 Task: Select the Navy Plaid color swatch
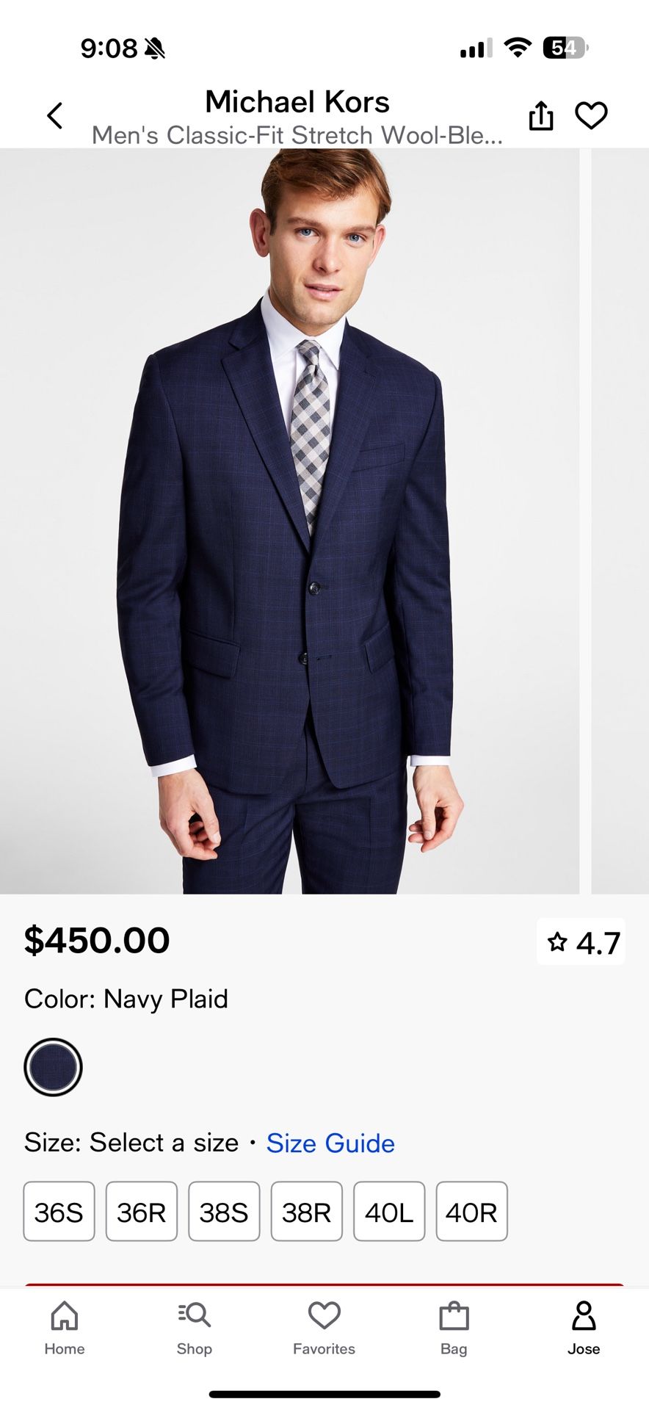pyautogui.click(x=52, y=1067)
